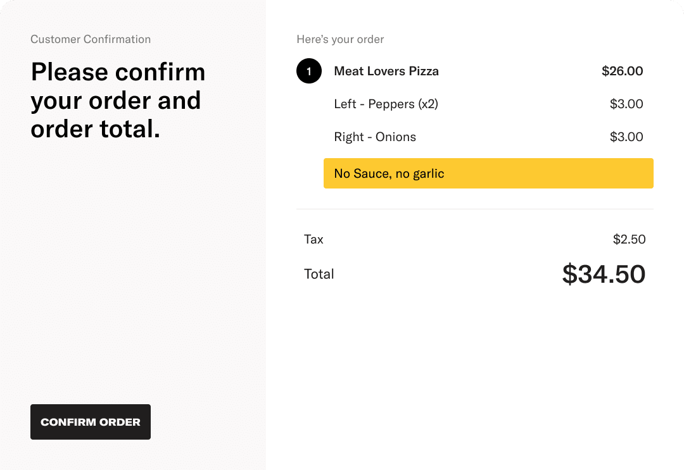Click the Please confirm your order heading
This screenshot has height=470, width=684.
tap(117, 100)
